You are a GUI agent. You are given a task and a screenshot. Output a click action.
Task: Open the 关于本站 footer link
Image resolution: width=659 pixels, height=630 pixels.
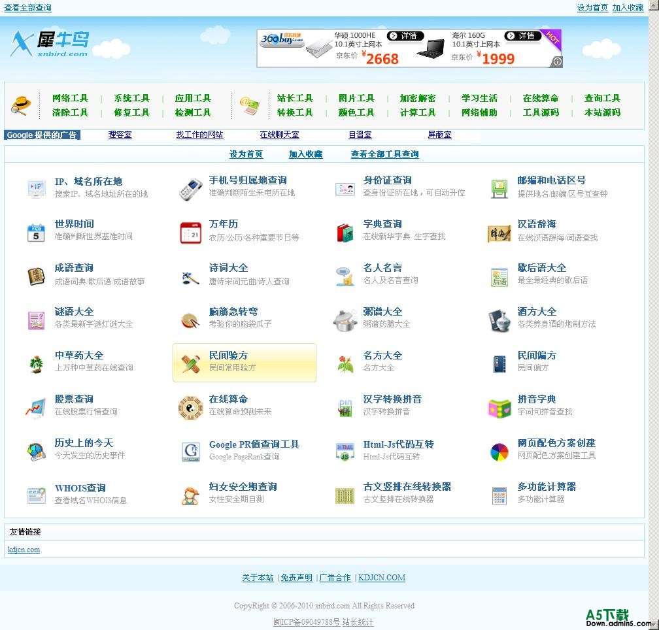258,578
